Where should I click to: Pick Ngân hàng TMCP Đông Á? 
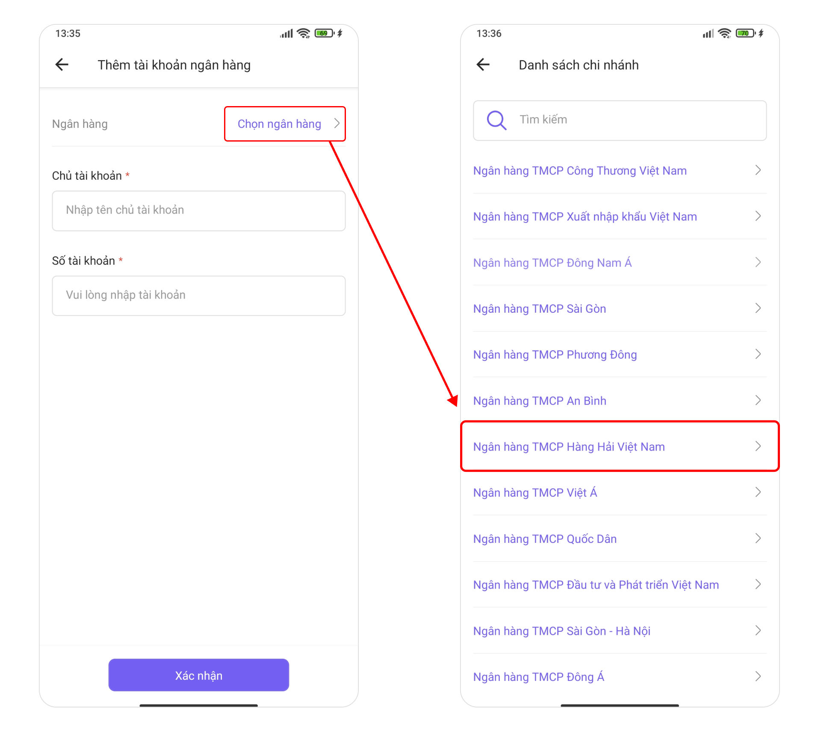(620, 677)
